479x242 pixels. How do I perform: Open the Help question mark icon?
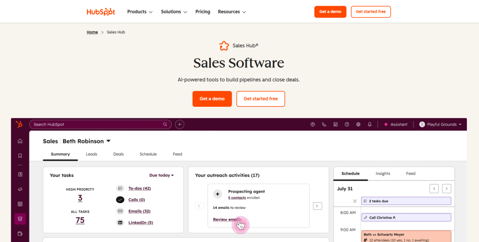tap(347, 125)
